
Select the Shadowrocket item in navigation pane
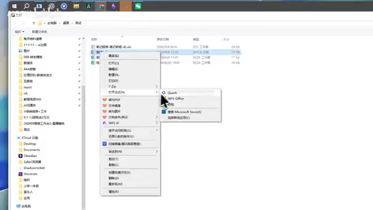(x=34, y=168)
